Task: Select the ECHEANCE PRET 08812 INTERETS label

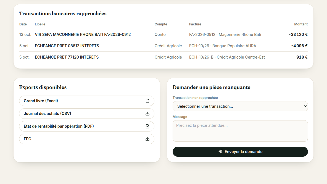Action: [67, 46]
